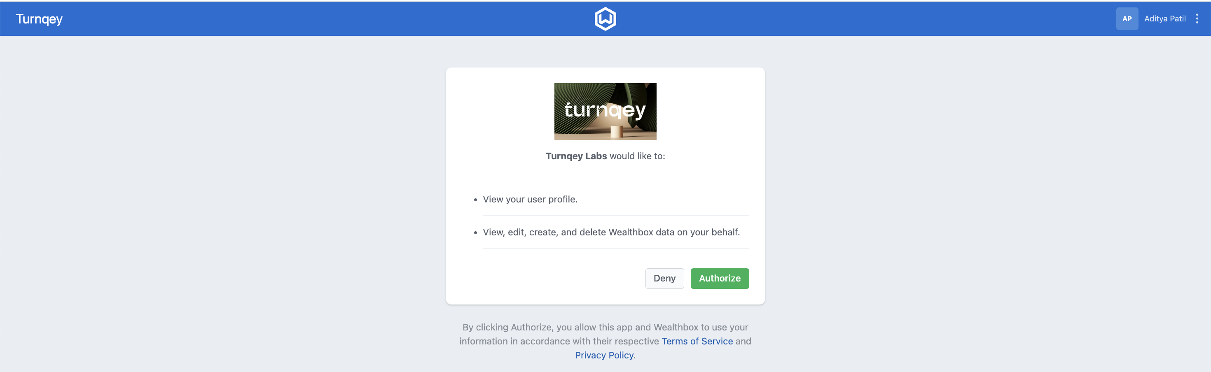This screenshot has height=372, width=1211.
Task: Click the word 'Wealthbox' in the disclaimer
Action: 676,328
